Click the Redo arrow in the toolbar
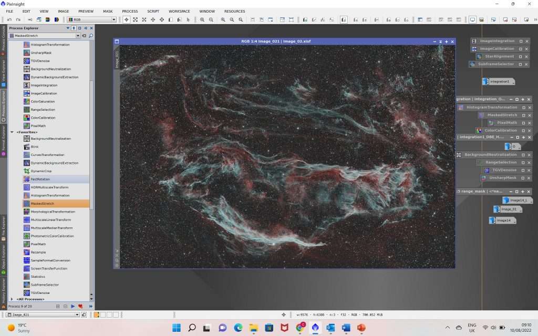 click(x=18, y=20)
